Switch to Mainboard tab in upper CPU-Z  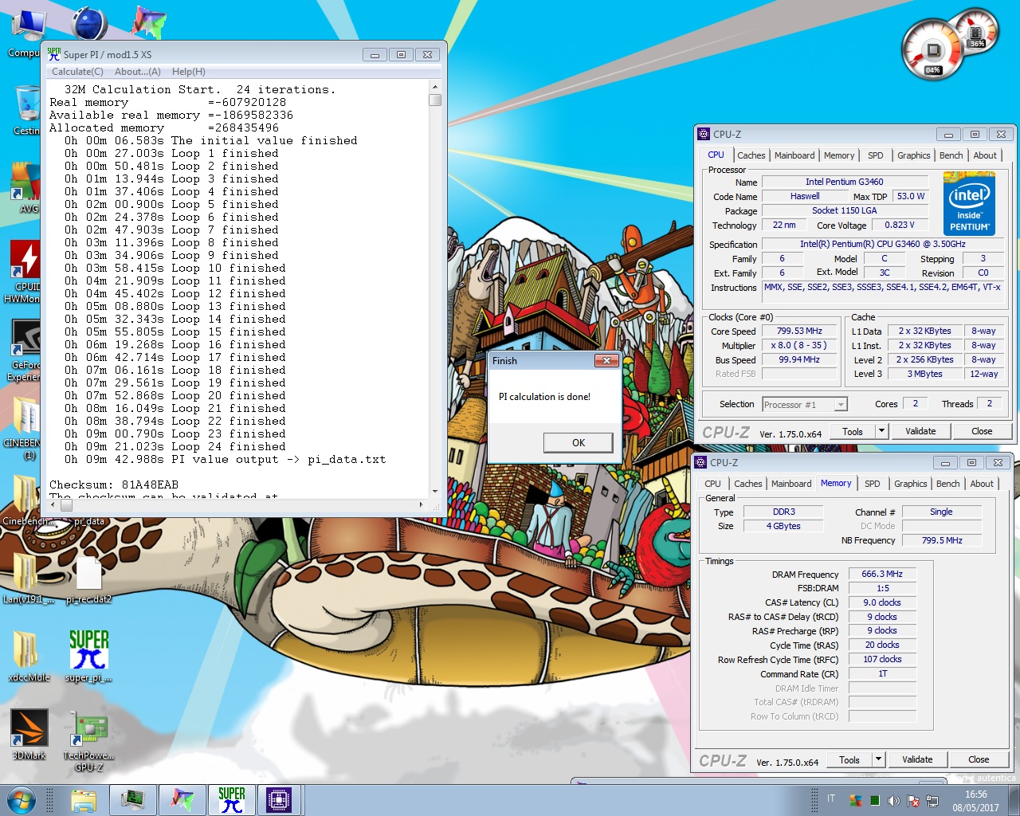[794, 155]
